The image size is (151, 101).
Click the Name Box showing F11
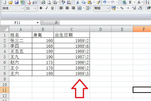click(17, 23)
